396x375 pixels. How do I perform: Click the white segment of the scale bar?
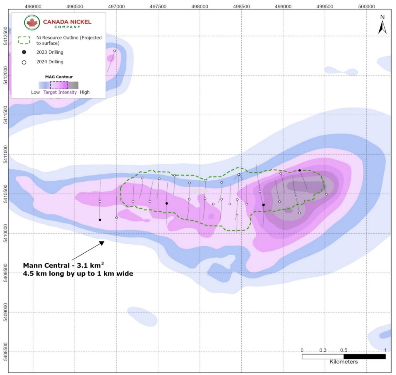tap(323, 356)
